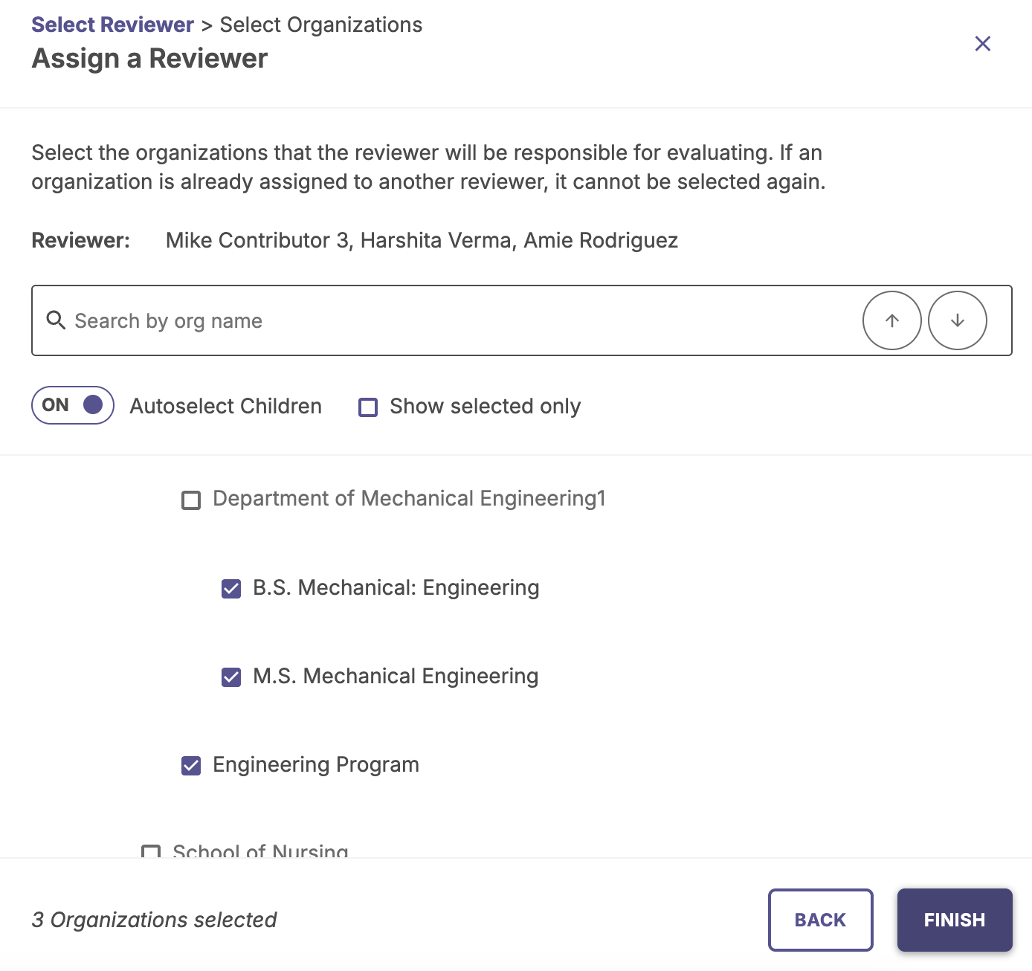This screenshot has height=971, width=1032.
Task: Close the Assign a Reviewer dialog
Action: pyautogui.click(x=983, y=44)
